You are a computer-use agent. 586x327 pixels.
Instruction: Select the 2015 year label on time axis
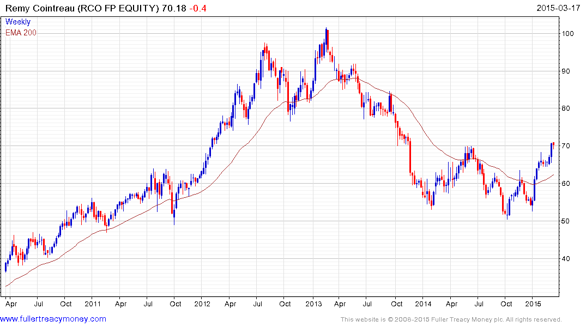tap(533, 304)
